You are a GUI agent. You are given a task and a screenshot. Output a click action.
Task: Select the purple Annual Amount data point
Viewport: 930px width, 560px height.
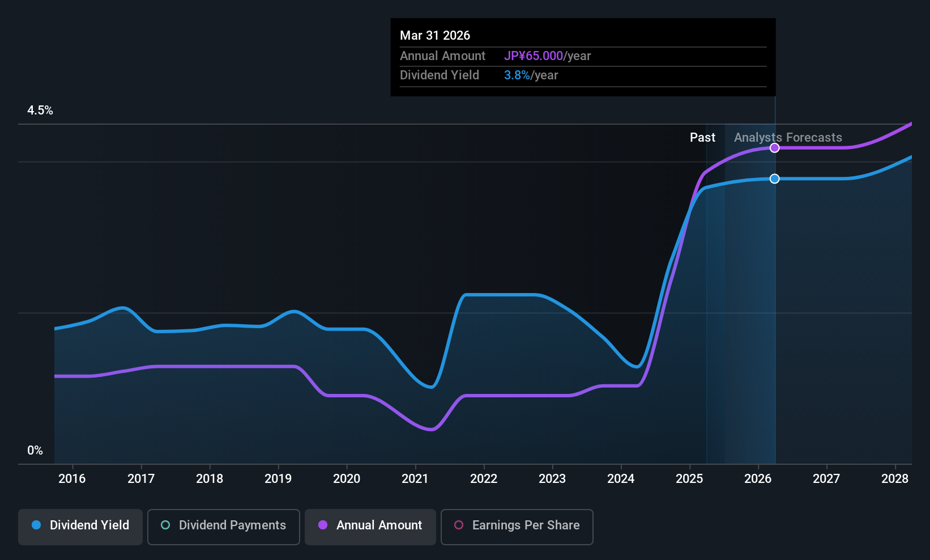[x=775, y=148]
